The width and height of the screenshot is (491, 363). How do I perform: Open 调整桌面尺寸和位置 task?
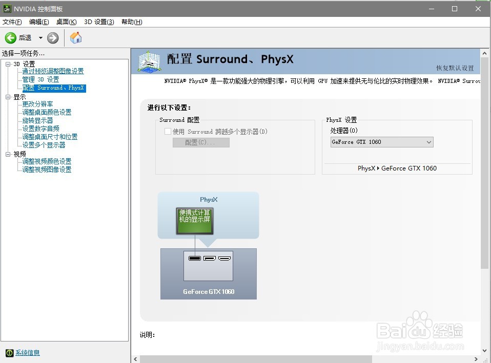(x=50, y=137)
